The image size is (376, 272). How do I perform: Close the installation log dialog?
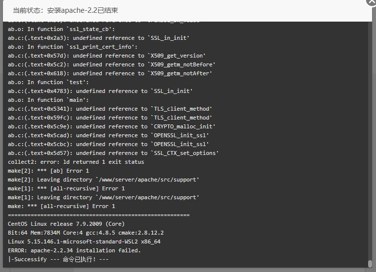pos(372,2)
